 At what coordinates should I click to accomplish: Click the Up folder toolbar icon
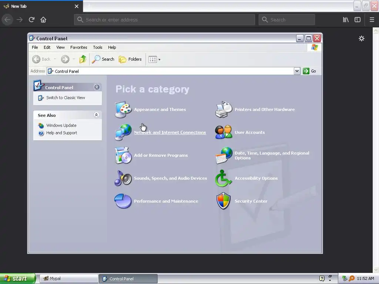[83, 59]
